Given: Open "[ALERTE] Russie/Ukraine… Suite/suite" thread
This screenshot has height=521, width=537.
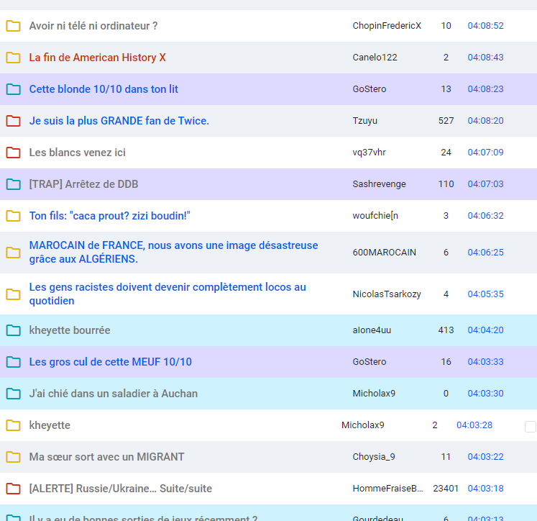Looking at the screenshot, I should (120, 489).
